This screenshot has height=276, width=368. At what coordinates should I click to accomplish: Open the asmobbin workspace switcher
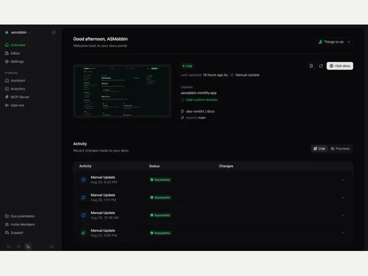click(18, 32)
